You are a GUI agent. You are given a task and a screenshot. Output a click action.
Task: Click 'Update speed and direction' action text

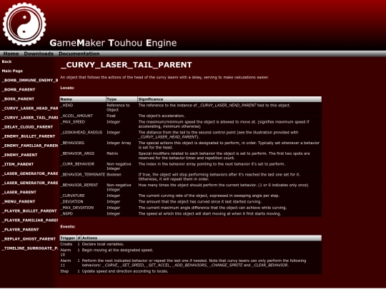[125, 271]
